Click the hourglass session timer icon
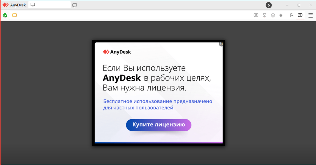Image resolution: width=316 pixels, height=165 pixels. (264, 15)
